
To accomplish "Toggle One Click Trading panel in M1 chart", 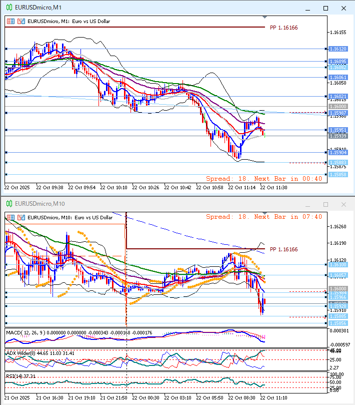I will click(x=10, y=22).
